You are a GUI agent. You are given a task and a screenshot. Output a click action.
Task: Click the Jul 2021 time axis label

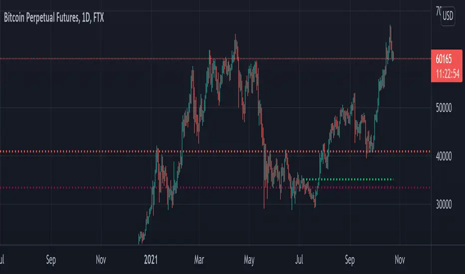299,260
